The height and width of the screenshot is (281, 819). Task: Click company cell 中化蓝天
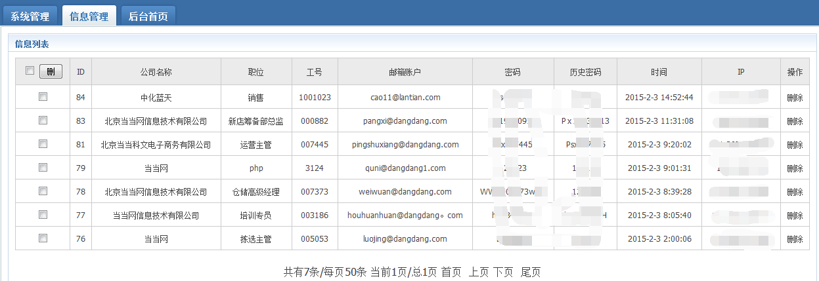coord(156,98)
